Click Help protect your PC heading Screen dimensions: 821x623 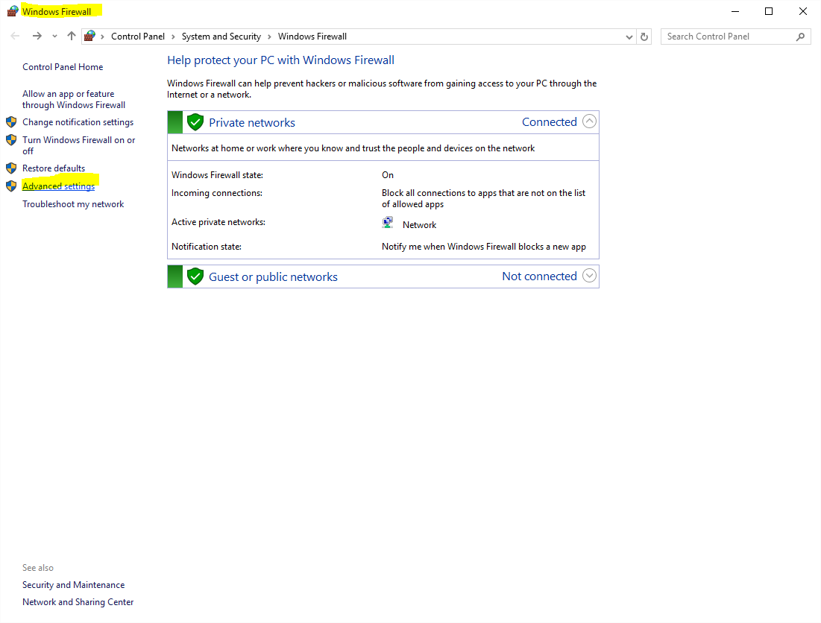(x=280, y=60)
